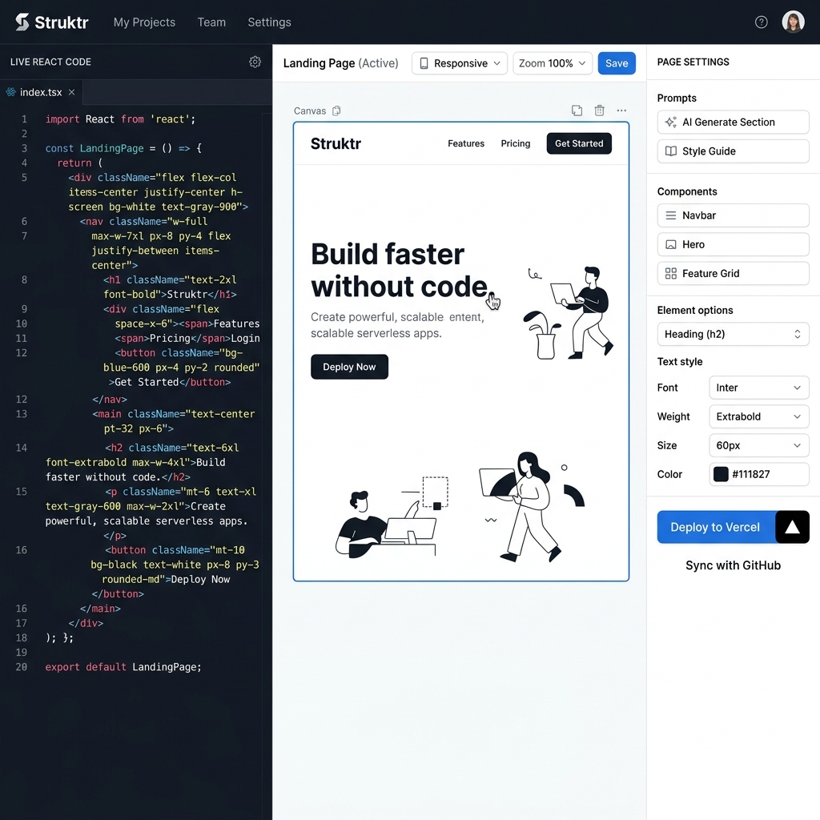The width and height of the screenshot is (820, 820).
Task: Click the Struktr logo in top bar
Action: click(x=51, y=22)
